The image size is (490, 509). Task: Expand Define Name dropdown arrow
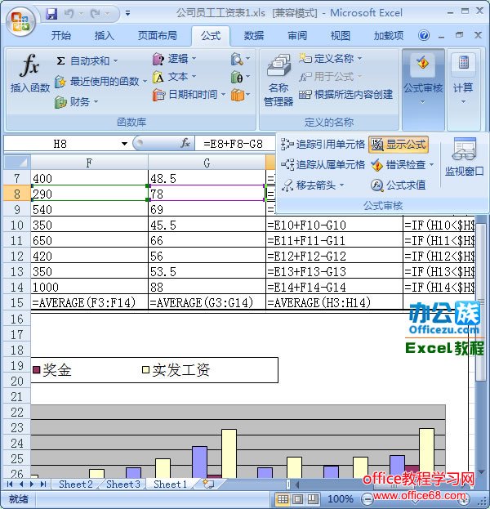[359, 59]
